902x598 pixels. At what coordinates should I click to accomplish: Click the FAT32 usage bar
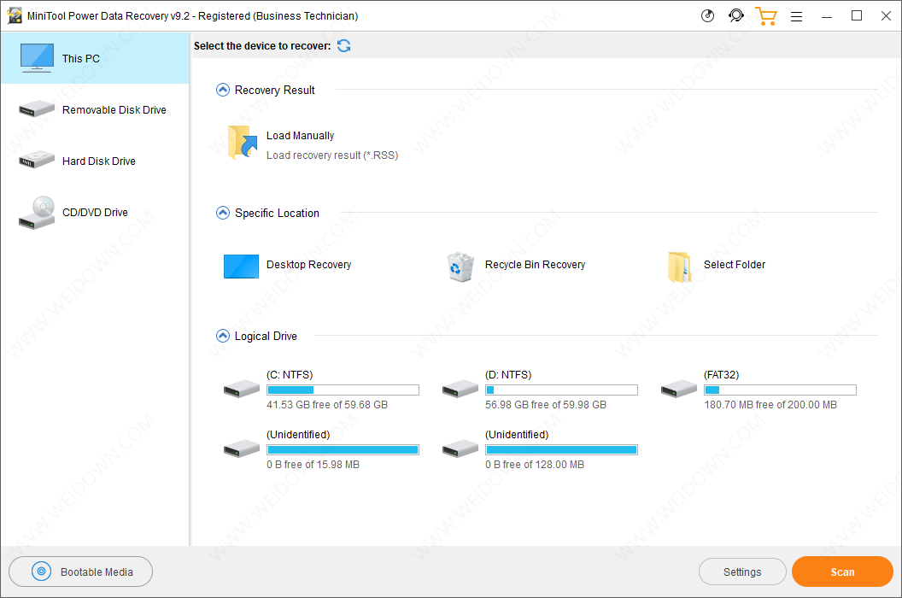pyautogui.click(x=780, y=390)
